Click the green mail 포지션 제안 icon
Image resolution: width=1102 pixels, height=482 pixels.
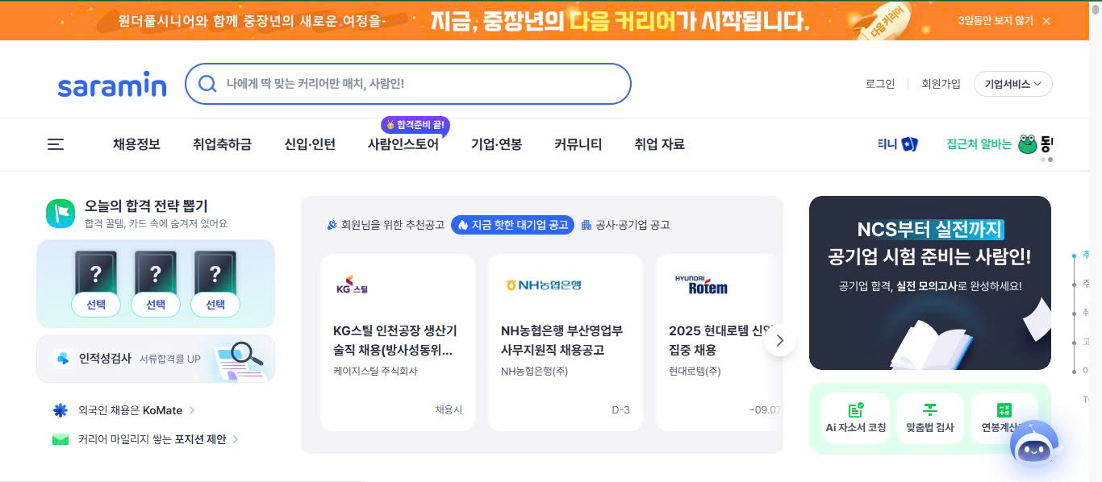[x=61, y=439]
